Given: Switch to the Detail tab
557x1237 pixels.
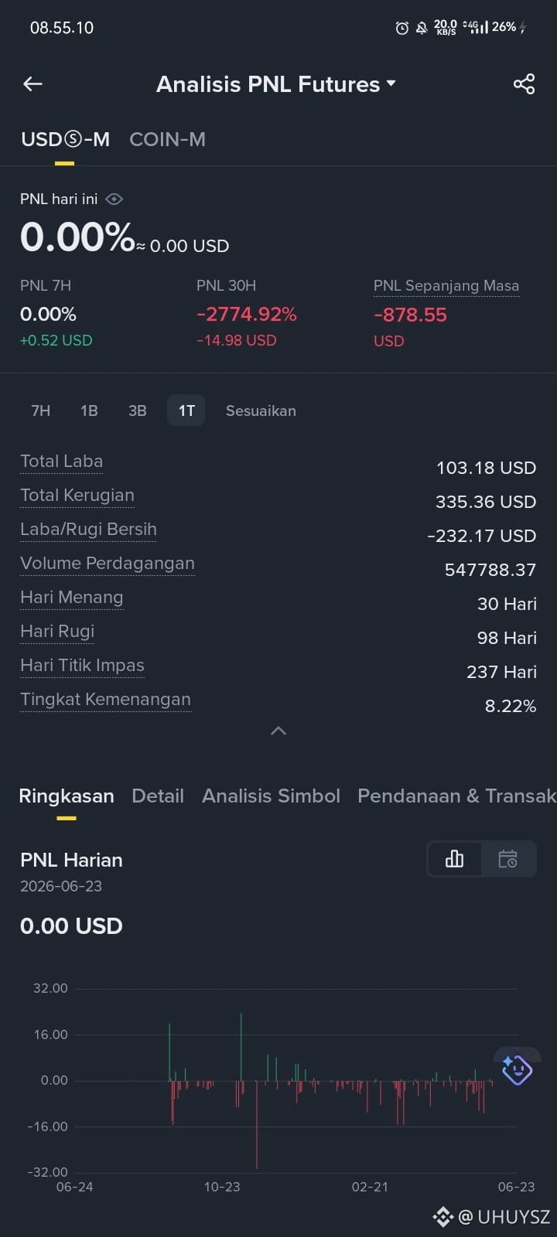Looking at the screenshot, I should (x=158, y=796).
